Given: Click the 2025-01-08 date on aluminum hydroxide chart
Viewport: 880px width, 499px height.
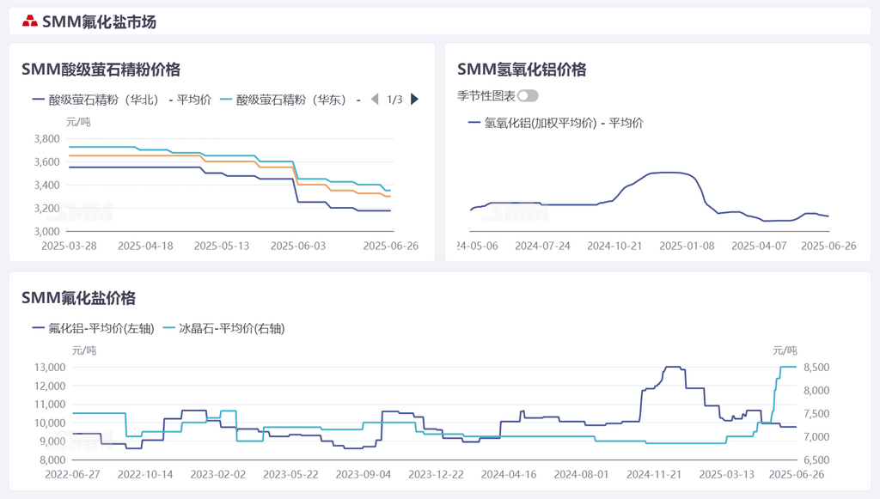Looking at the screenshot, I should coord(687,246).
